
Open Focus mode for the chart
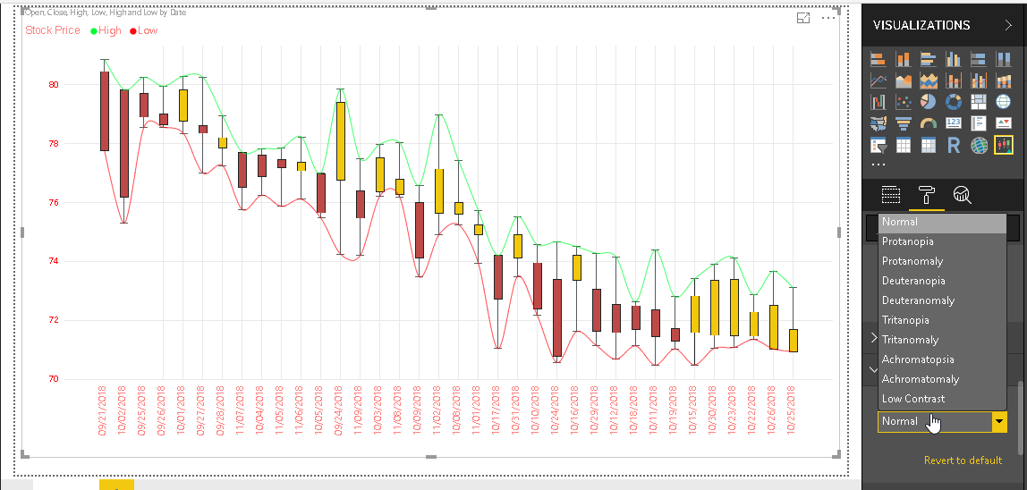click(x=803, y=18)
